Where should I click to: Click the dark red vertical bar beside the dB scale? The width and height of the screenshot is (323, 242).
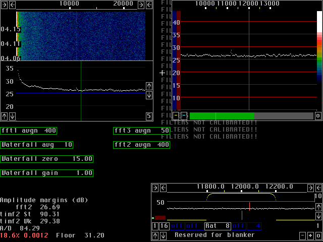pyautogui.click(x=179, y=60)
